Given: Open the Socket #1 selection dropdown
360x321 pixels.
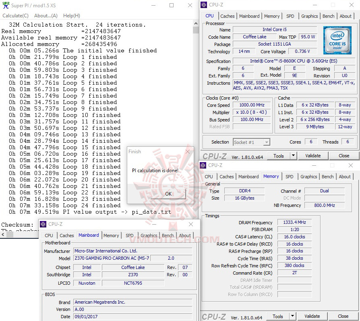Looking at the screenshot, I should pyautogui.click(x=251, y=142).
